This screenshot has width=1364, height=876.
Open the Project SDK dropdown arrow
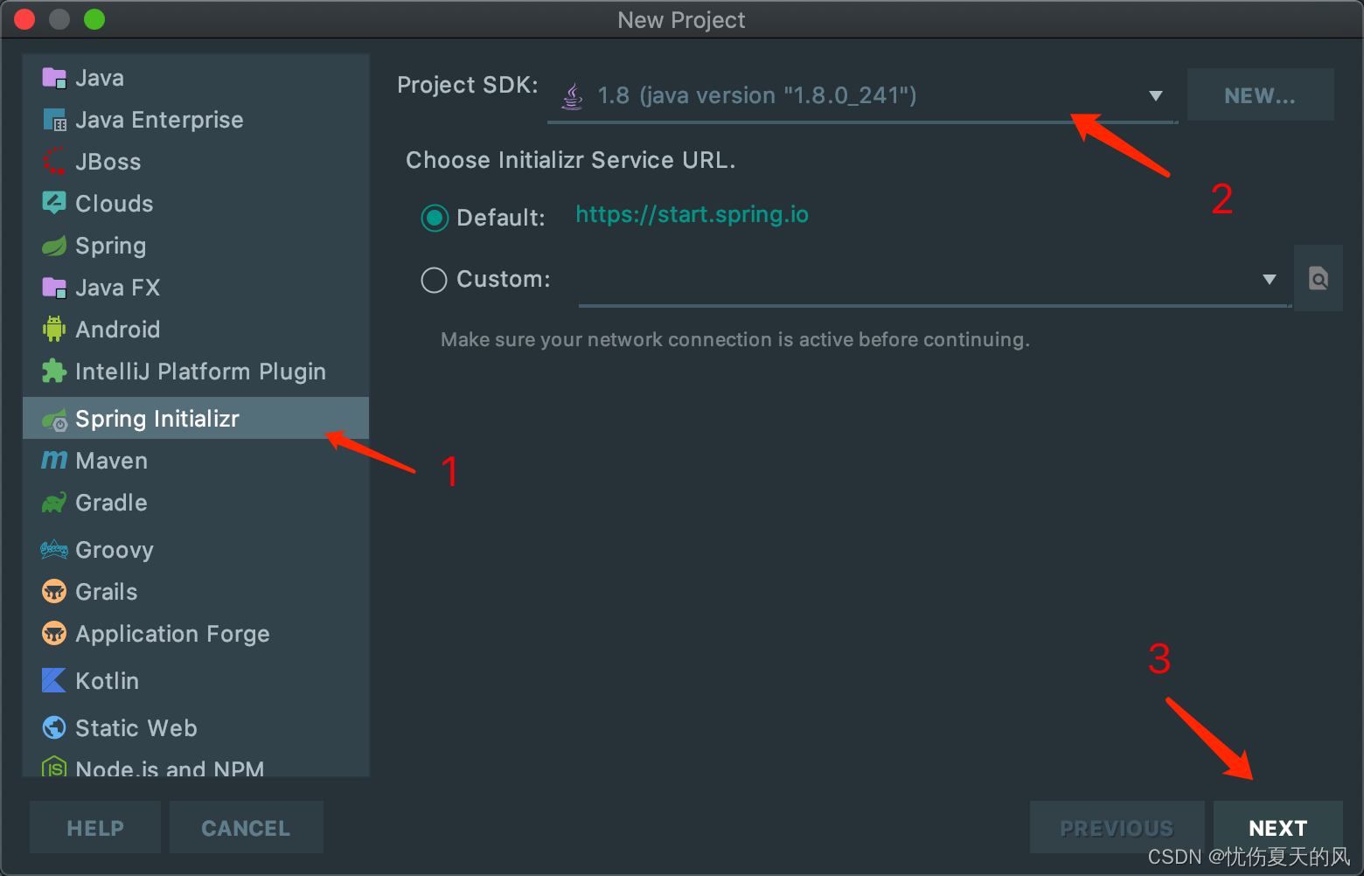click(x=1156, y=96)
